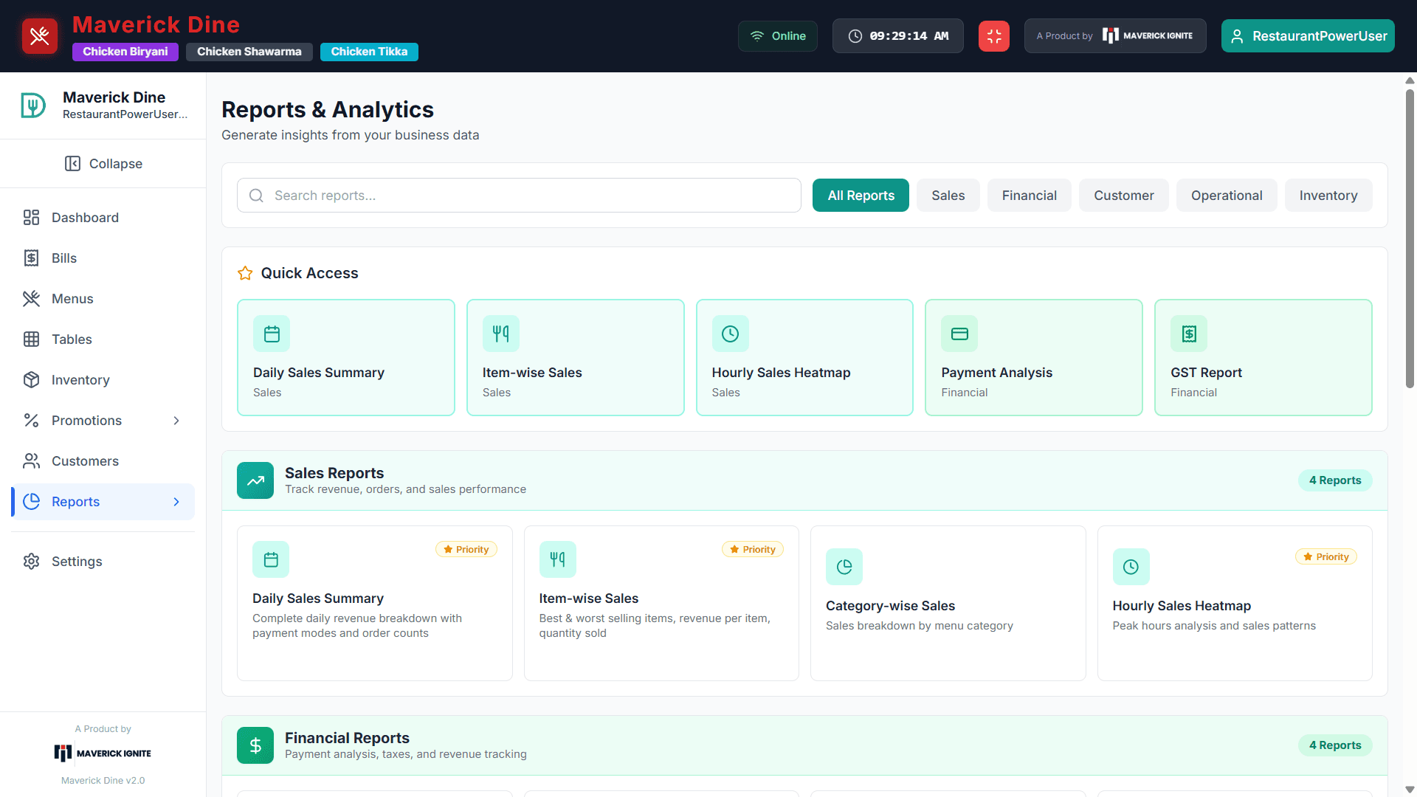Select the Sales filter tab

click(948, 195)
